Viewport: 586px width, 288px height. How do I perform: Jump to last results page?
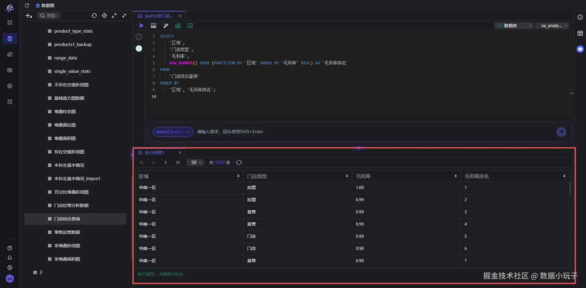(178, 162)
